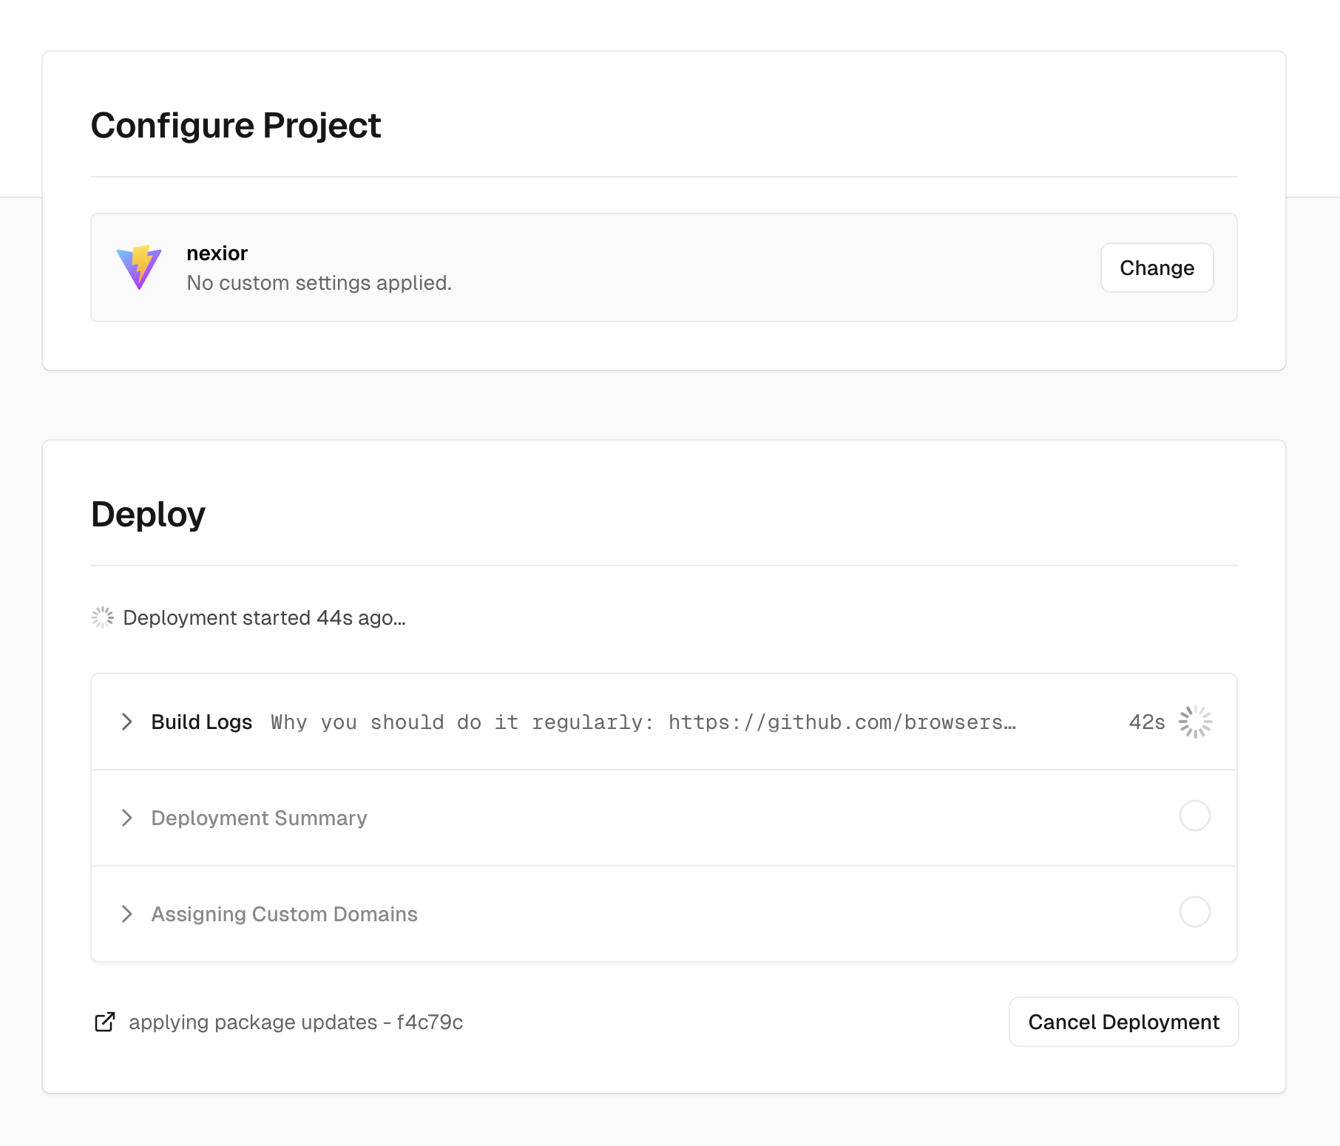
Task: Click the Build Logs loading spinner
Action: coord(1195,722)
